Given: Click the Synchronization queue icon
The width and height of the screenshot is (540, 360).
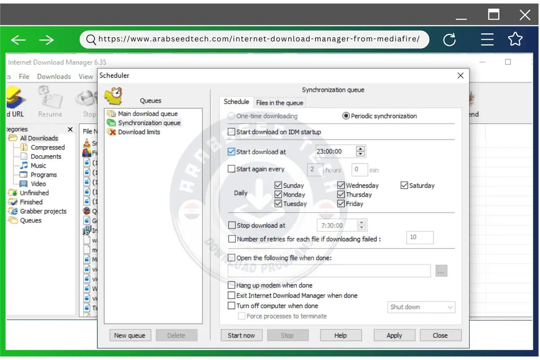Looking at the screenshot, I should click(x=111, y=123).
